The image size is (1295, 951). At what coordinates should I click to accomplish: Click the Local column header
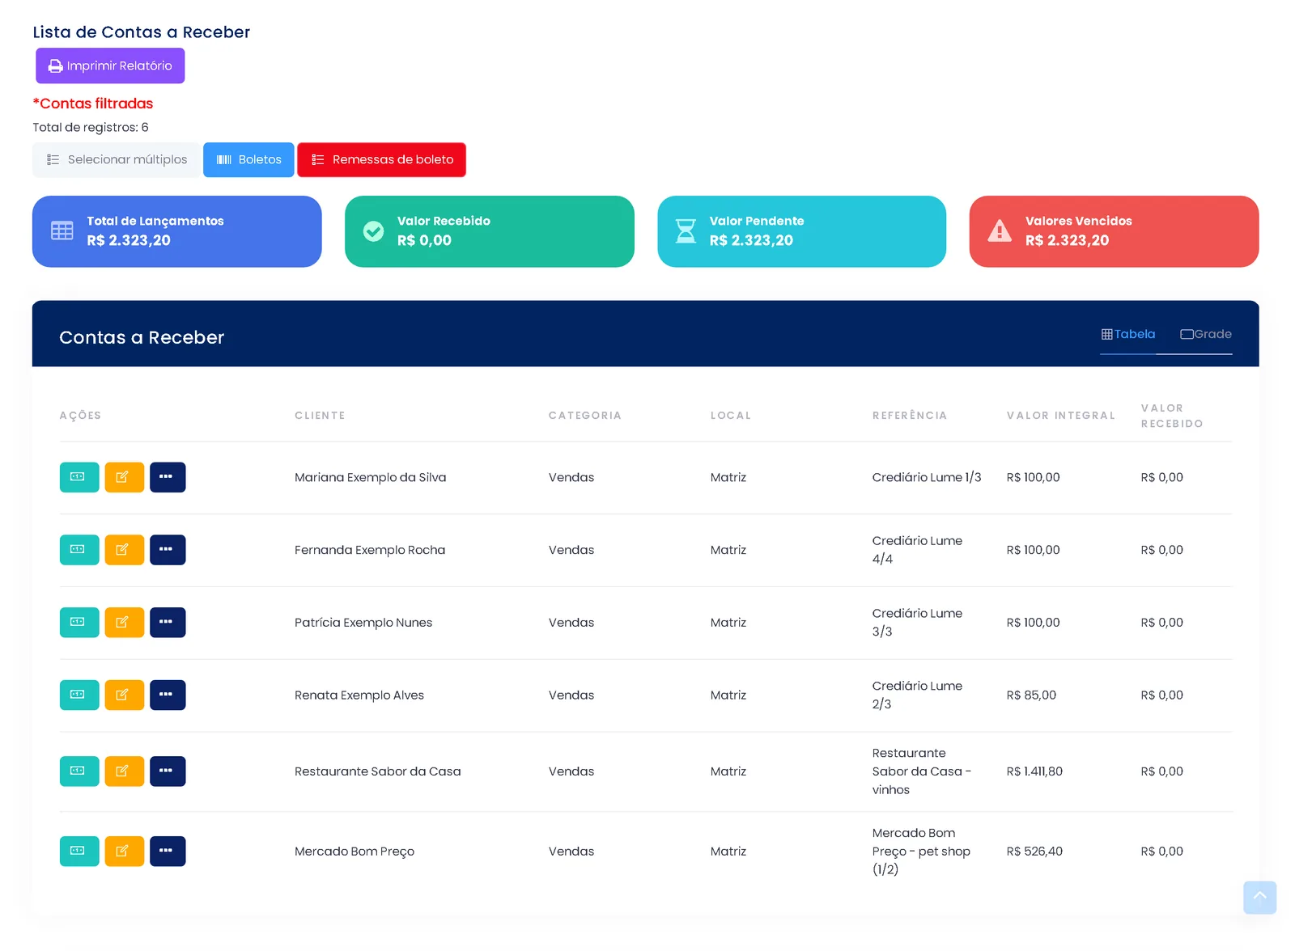pyautogui.click(x=731, y=416)
